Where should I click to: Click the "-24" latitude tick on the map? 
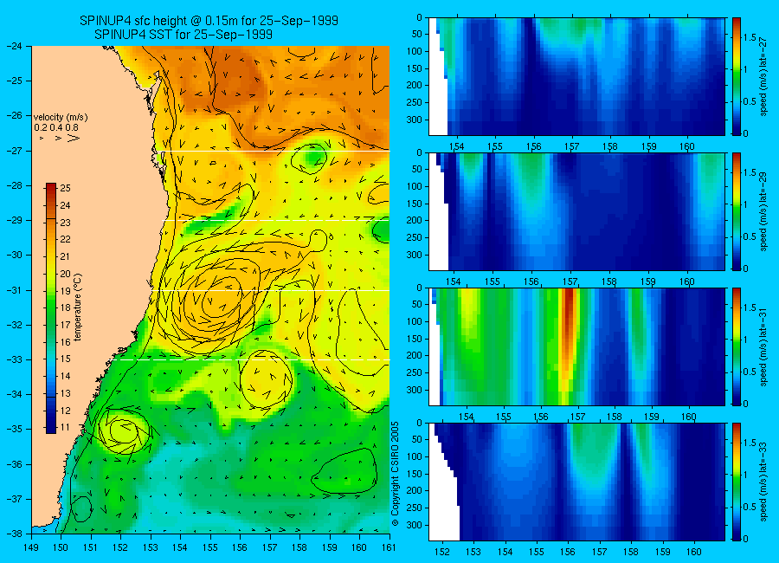(15, 46)
